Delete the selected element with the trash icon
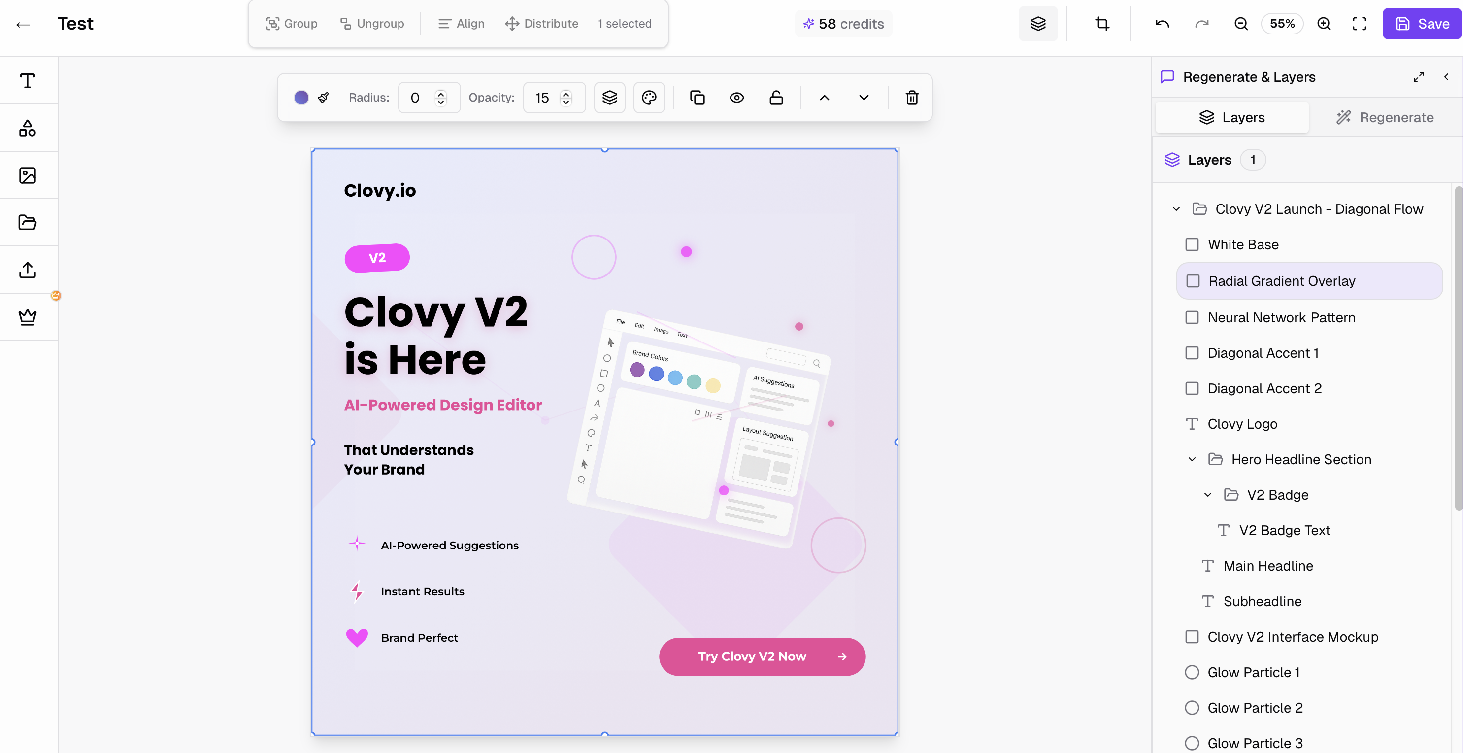 point(912,97)
